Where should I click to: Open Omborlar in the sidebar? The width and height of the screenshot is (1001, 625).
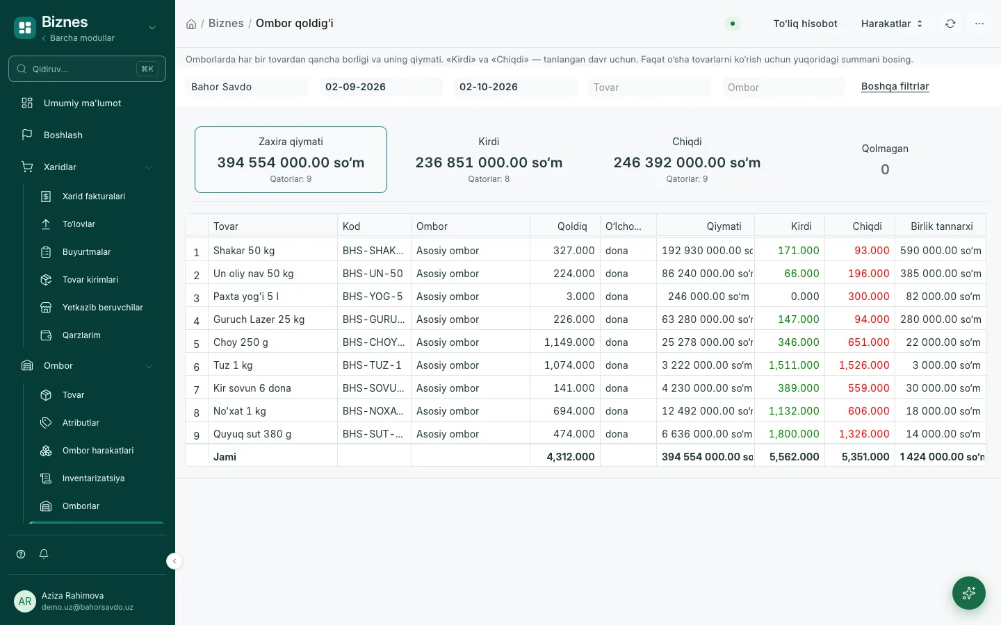[x=94, y=506]
